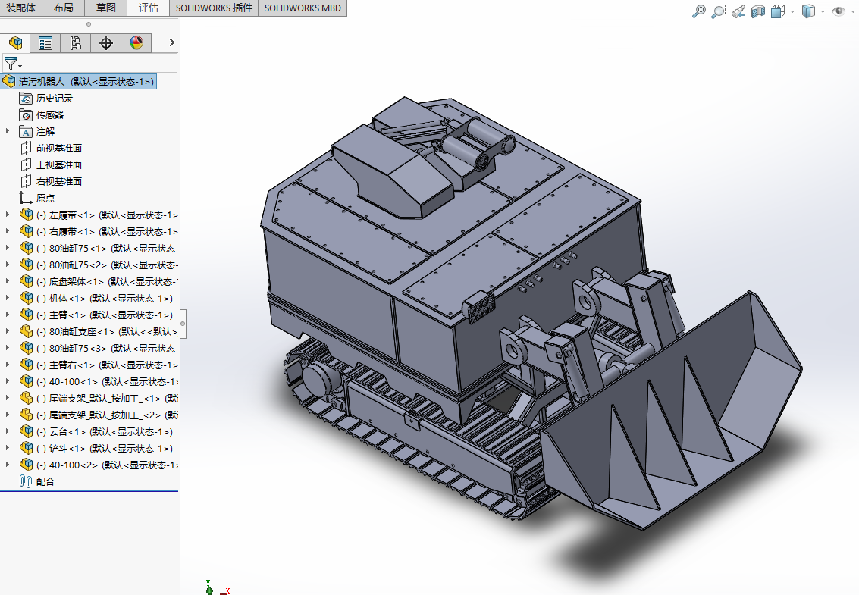Screen dimensions: 859x595
Task: Switch to the 评估 tab
Action: click(x=149, y=8)
